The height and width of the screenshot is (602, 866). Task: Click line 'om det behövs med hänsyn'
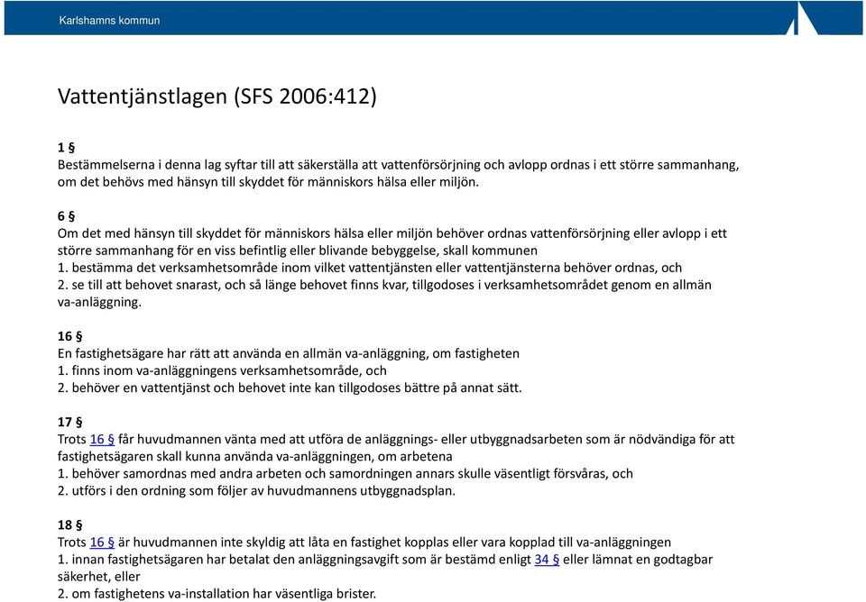269,181
